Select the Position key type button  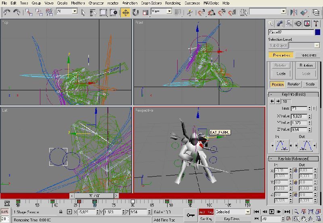point(277,84)
